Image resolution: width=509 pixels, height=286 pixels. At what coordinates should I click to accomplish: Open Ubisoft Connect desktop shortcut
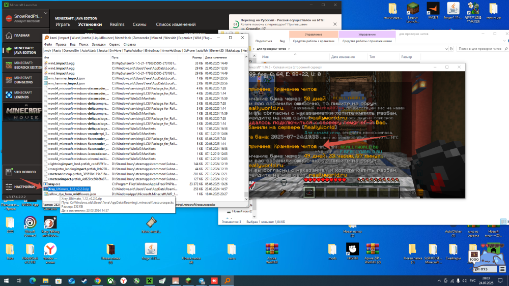pyautogui.click(x=30, y=227)
